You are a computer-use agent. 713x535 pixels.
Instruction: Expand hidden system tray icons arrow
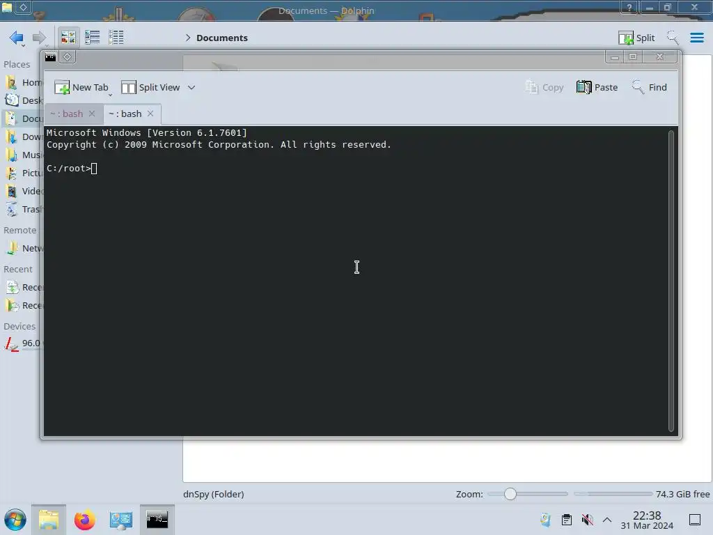[607, 520]
